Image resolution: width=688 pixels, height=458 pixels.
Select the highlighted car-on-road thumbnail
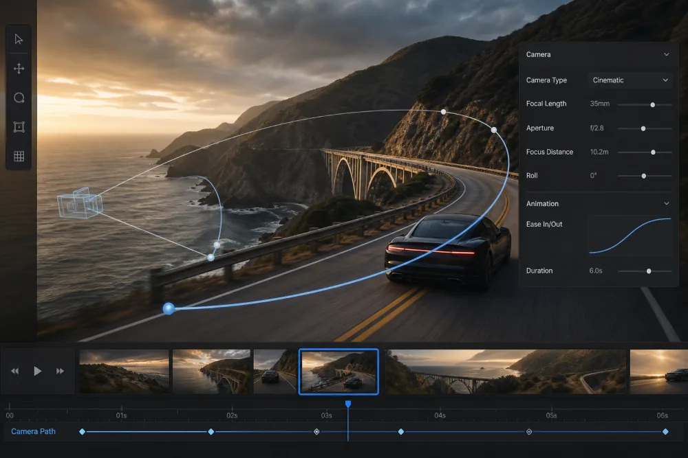[x=338, y=371]
